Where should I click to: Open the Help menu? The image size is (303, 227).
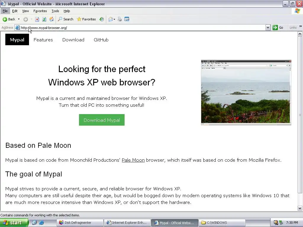point(67,11)
